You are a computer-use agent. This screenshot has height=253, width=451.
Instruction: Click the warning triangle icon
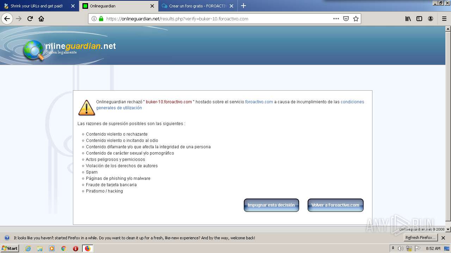(x=86, y=108)
